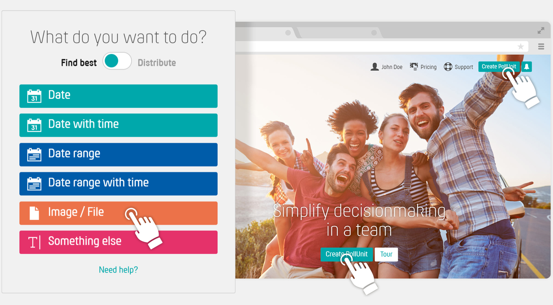Screen dimensions: 553x305
Task: Click the bookmark star in address bar
Action: [x=521, y=47]
